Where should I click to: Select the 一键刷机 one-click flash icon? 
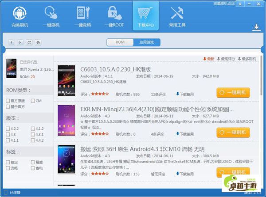(x=51, y=17)
